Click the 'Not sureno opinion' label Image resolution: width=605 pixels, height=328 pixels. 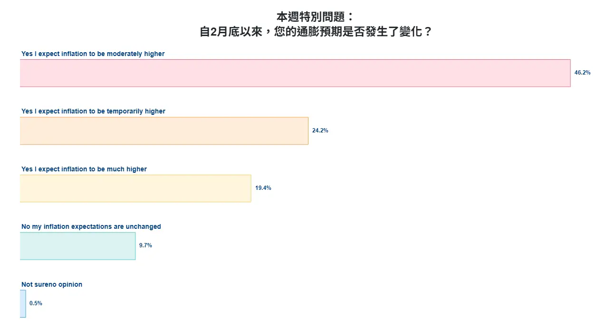[52, 284]
